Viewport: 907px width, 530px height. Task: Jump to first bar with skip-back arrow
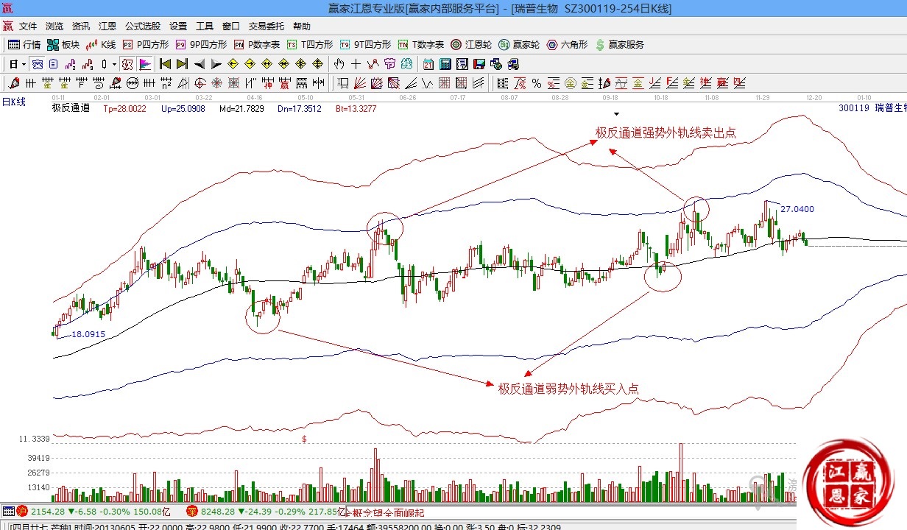click(x=165, y=64)
